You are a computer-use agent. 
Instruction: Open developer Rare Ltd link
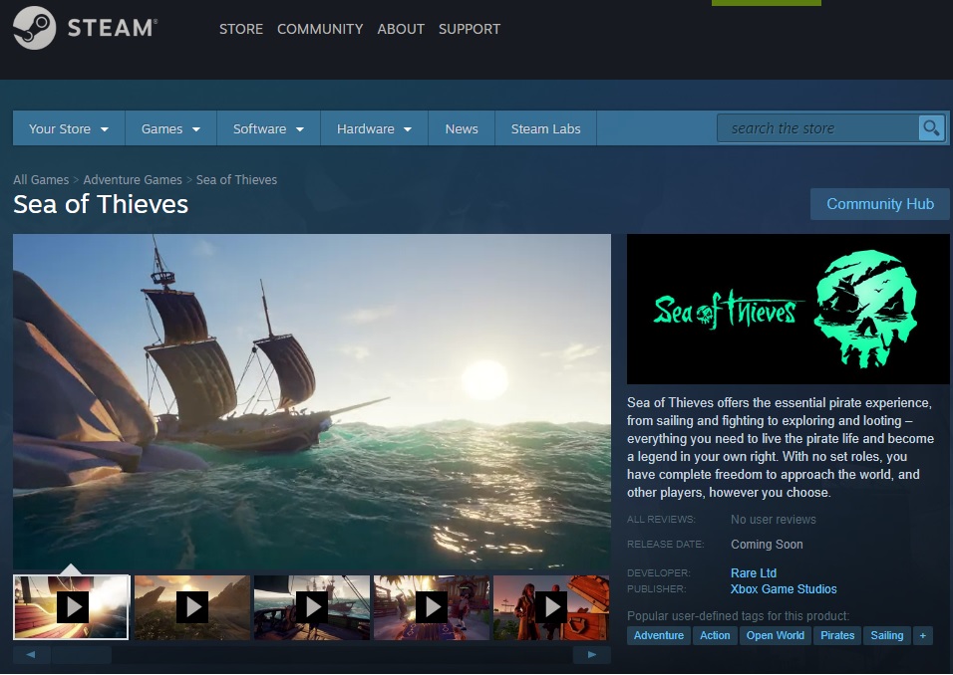(753, 573)
